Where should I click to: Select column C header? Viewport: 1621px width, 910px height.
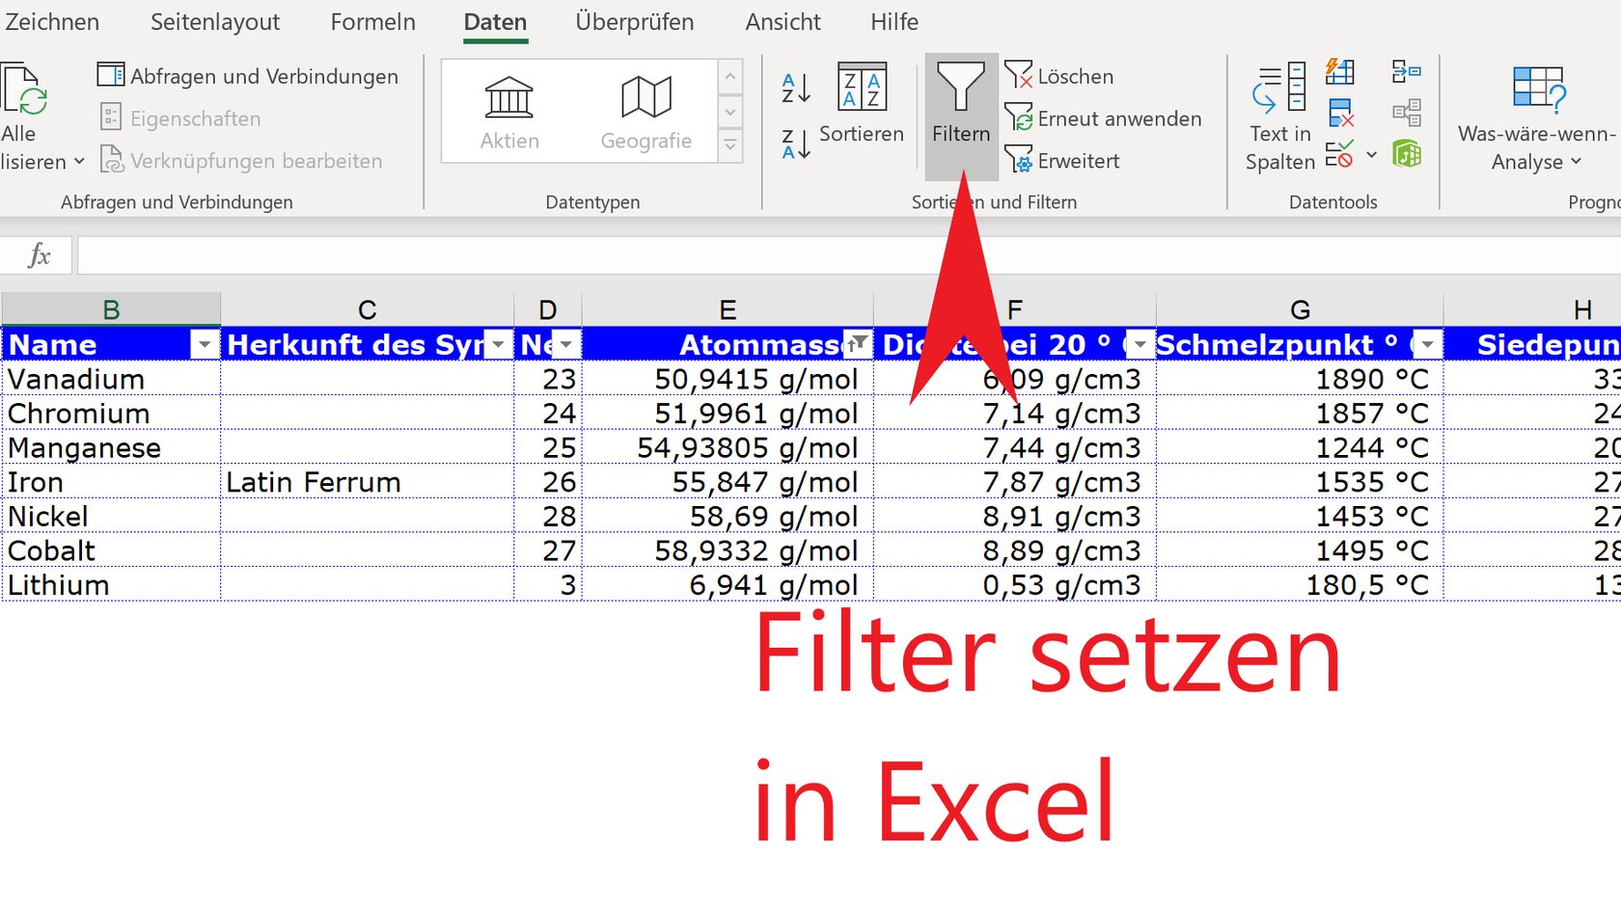[x=367, y=309]
